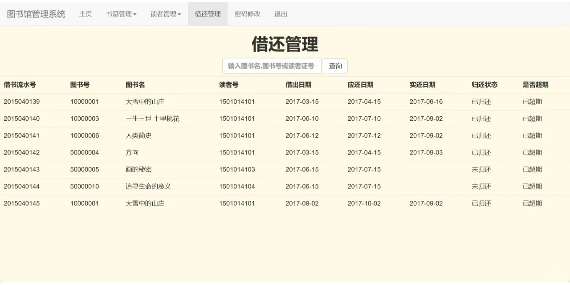Go to the 主页 menu item
This screenshot has height=285, width=570.
pos(85,14)
